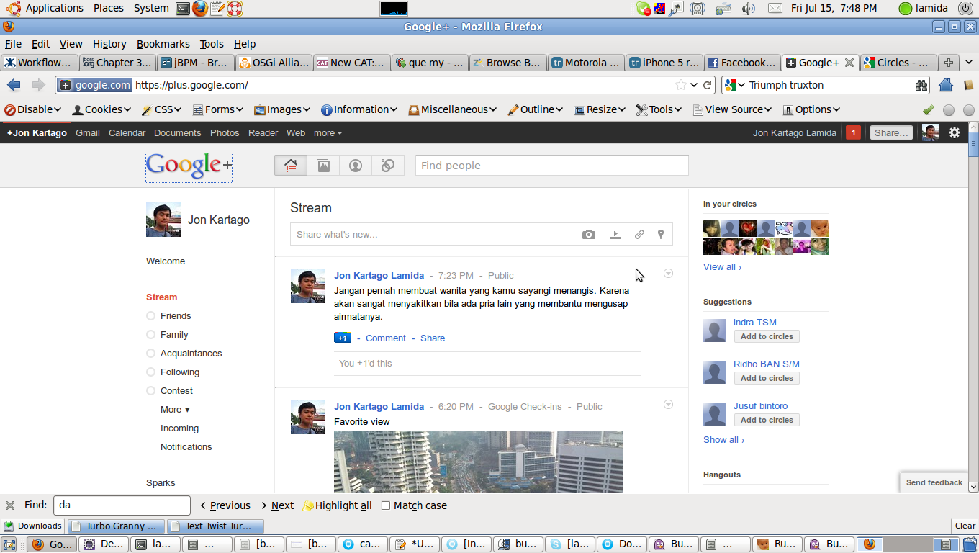Click the Google+ logo

click(189, 167)
